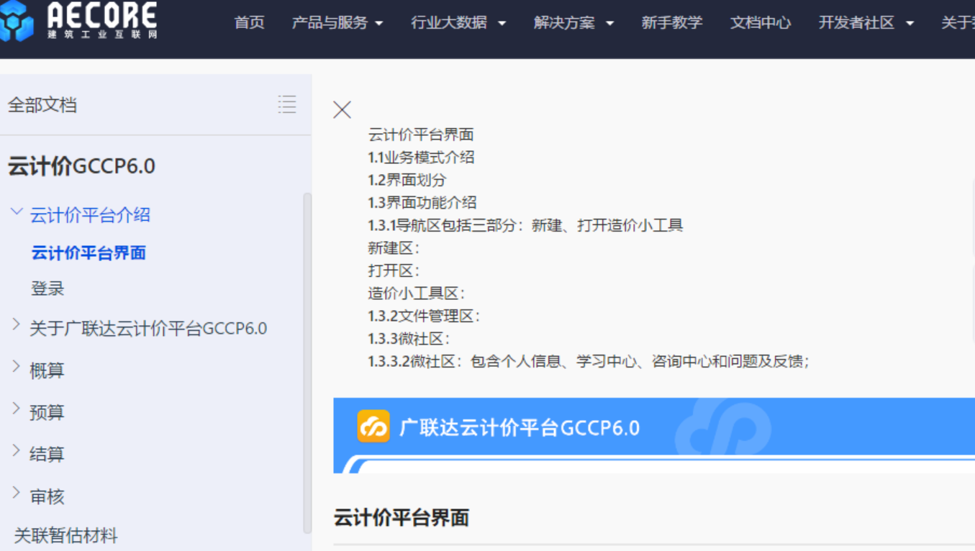Click 云计价平台界面 at top of contents list

(x=421, y=135)
